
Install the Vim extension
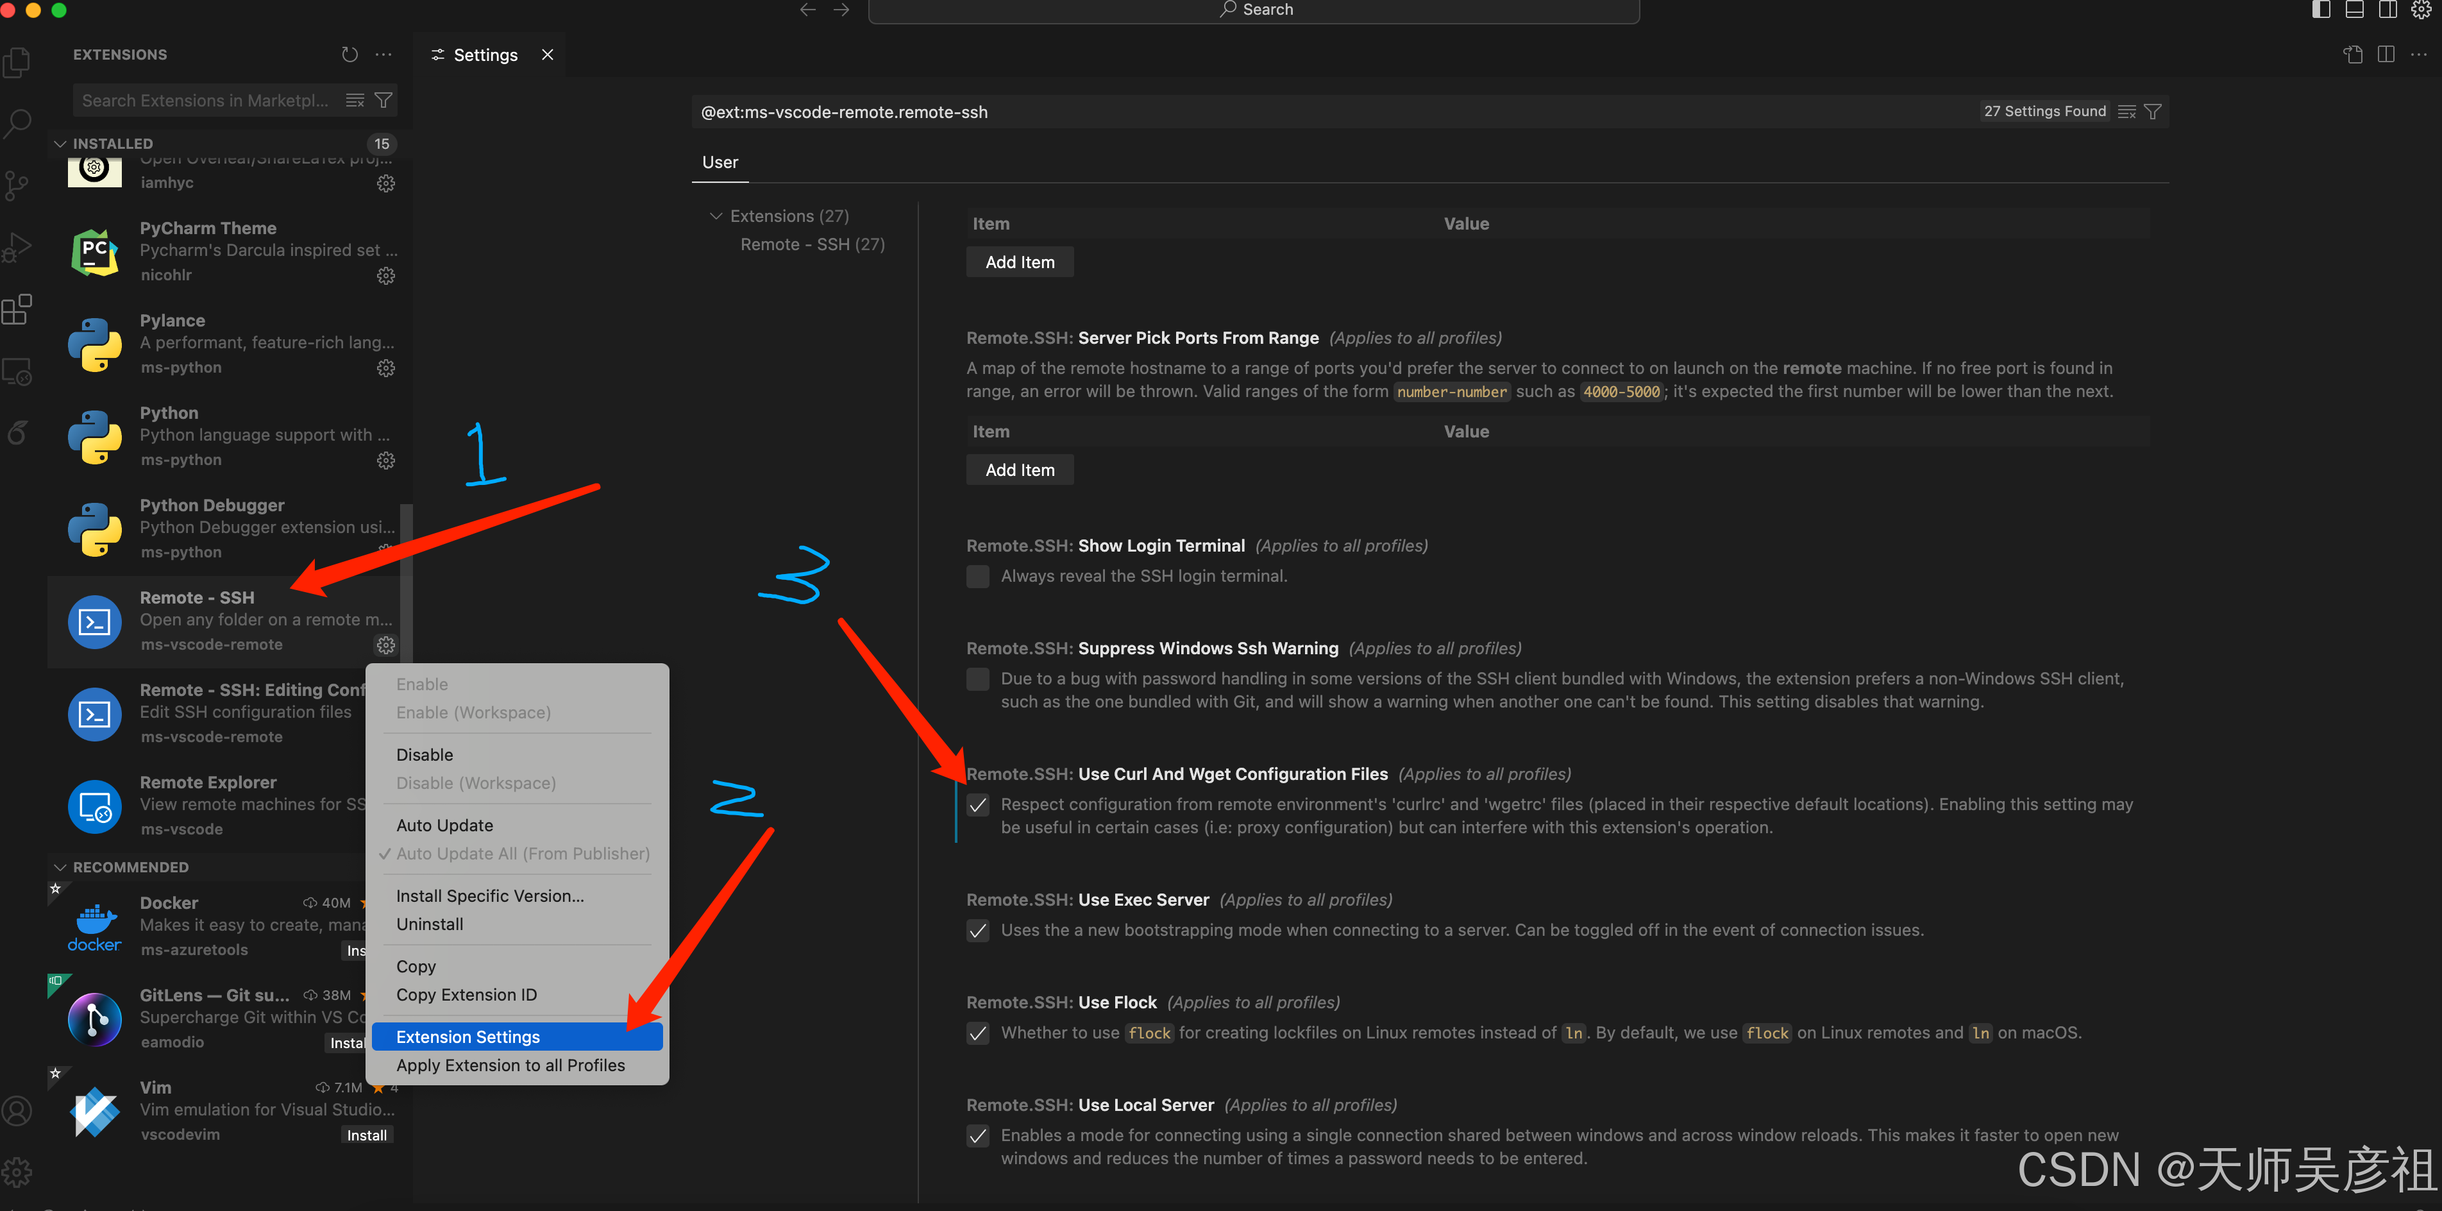pyautogui.click(x=366, y=1135)
